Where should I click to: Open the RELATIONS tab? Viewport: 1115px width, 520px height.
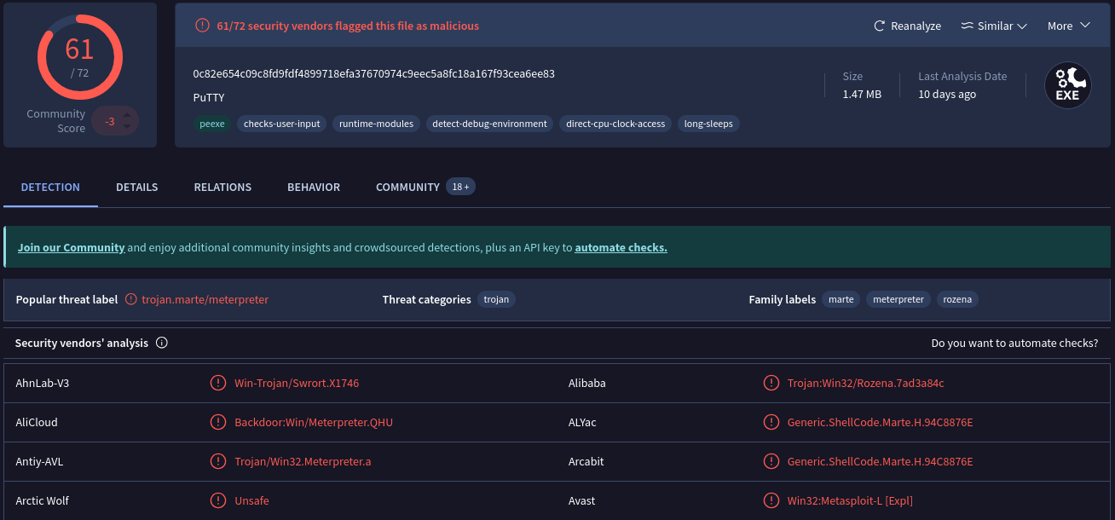coord(222,187)
